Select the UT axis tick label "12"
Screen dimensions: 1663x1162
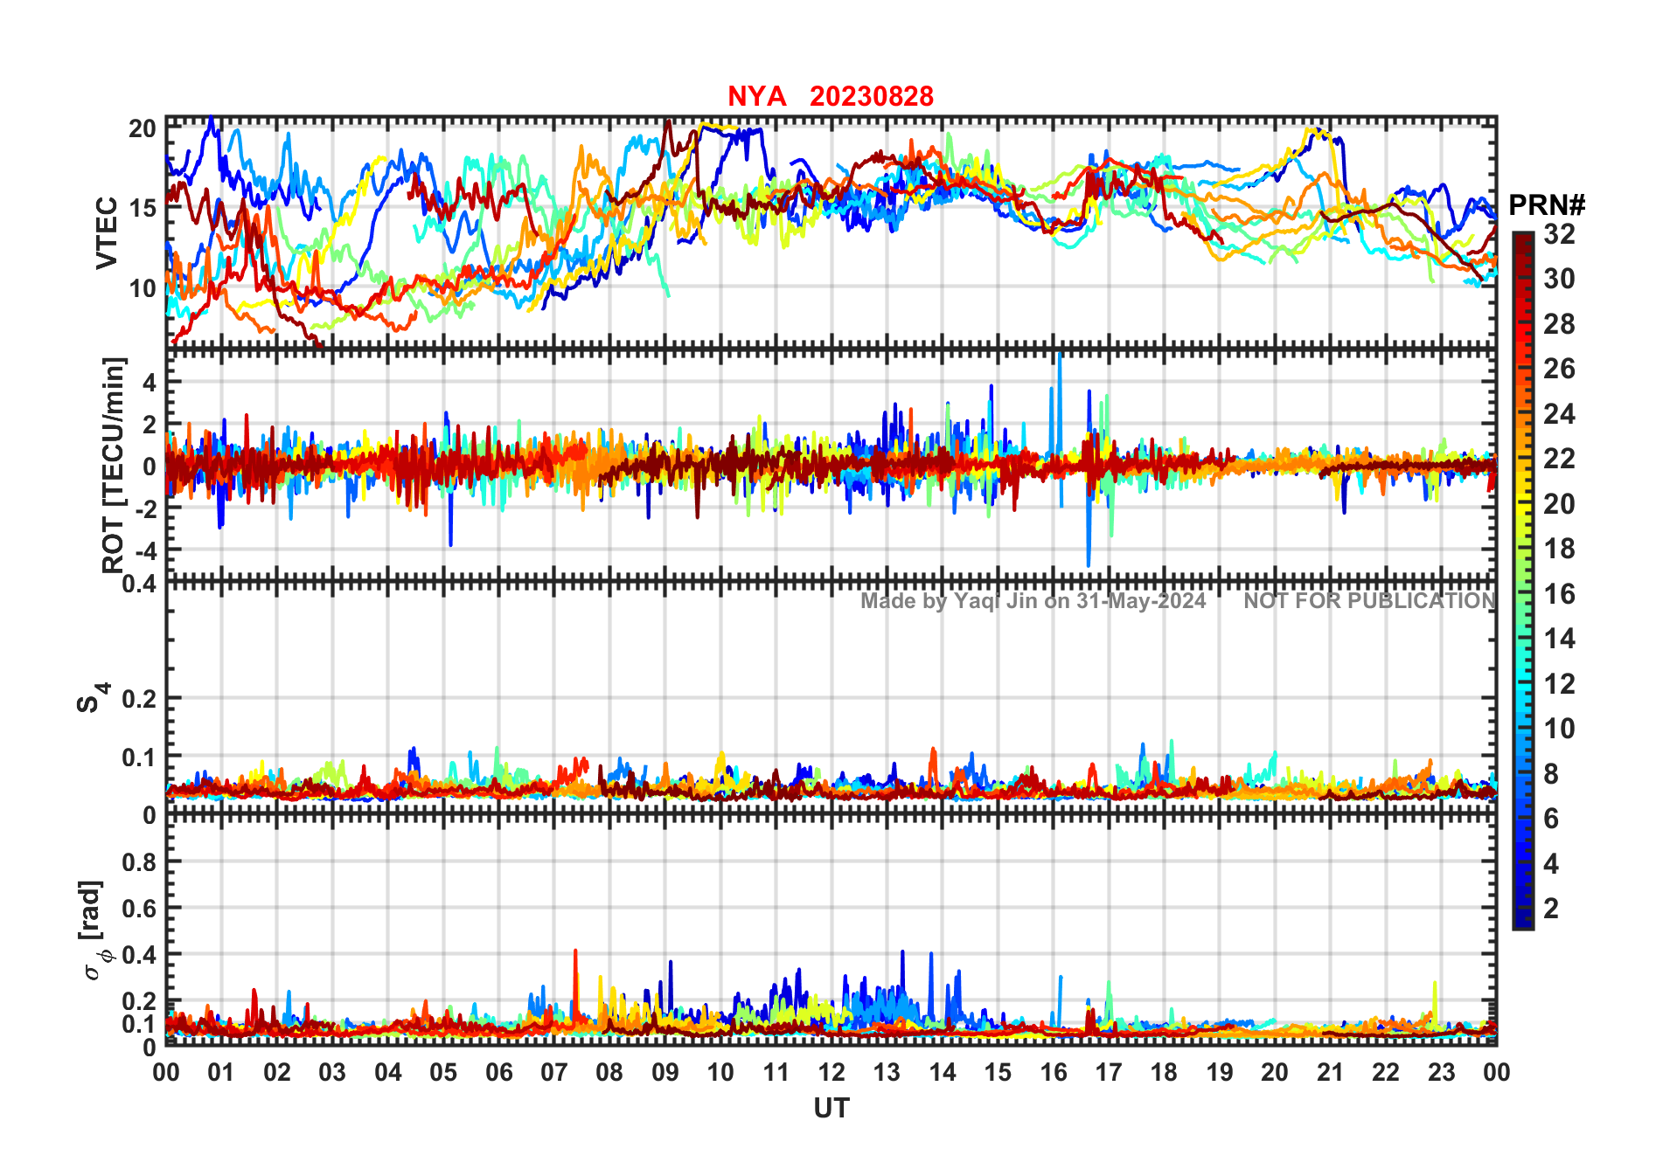click(831, 1072)
